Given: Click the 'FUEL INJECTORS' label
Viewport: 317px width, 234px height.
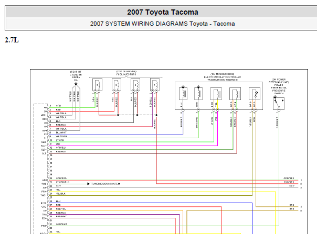Looking at the screenshot, I should click(126, 74).
